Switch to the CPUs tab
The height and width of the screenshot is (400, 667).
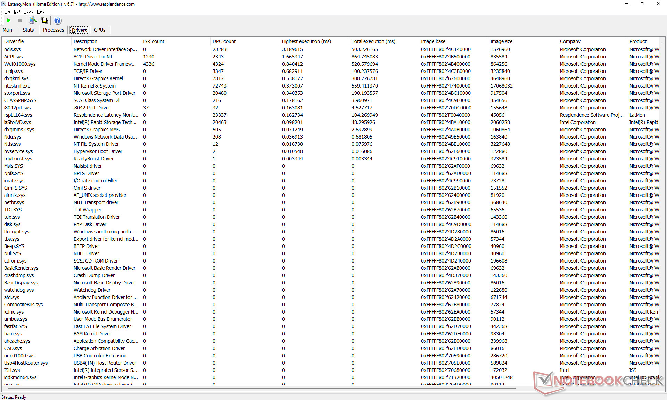[x=99, y=30]
